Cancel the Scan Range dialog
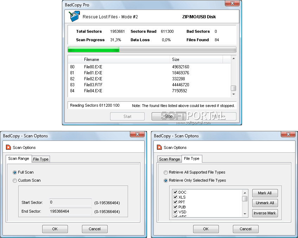This screenshot has height=238, width=298. (95, 229)
